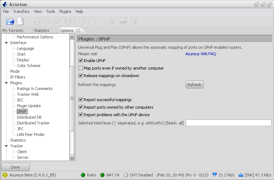Click the circle-shaped toolbar icon

tap(92, 21)
